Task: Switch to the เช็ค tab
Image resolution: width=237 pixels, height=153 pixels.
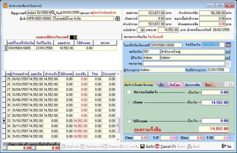Action: (x=161, y=85)
